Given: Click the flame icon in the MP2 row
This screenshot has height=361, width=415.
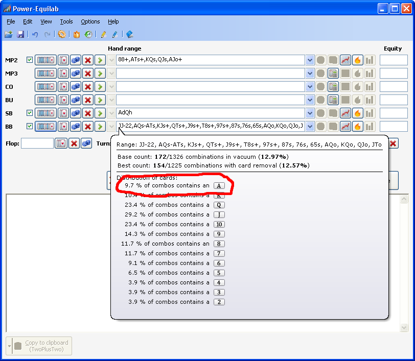Looking at the screenshot, I should [358, 60].
